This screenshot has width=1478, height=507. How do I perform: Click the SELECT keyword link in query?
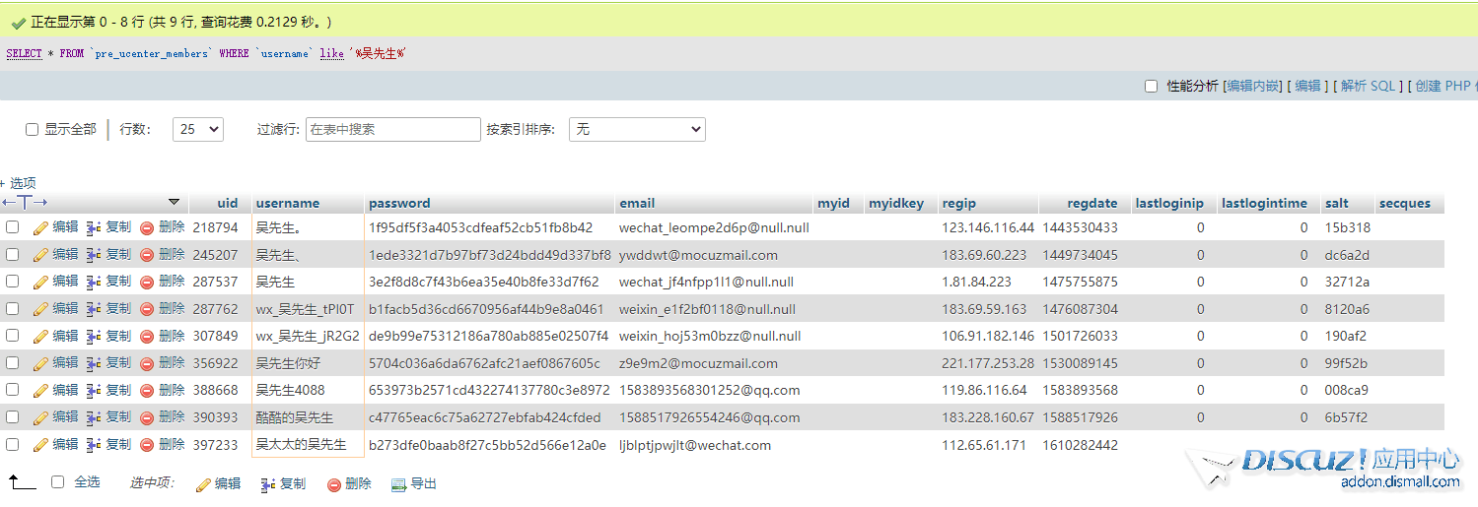click(24, 53)
